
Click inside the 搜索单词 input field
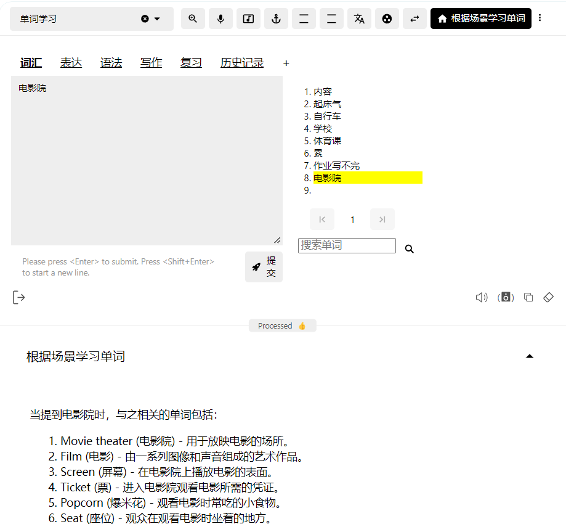pyautogui.click(x=346, y=245)
